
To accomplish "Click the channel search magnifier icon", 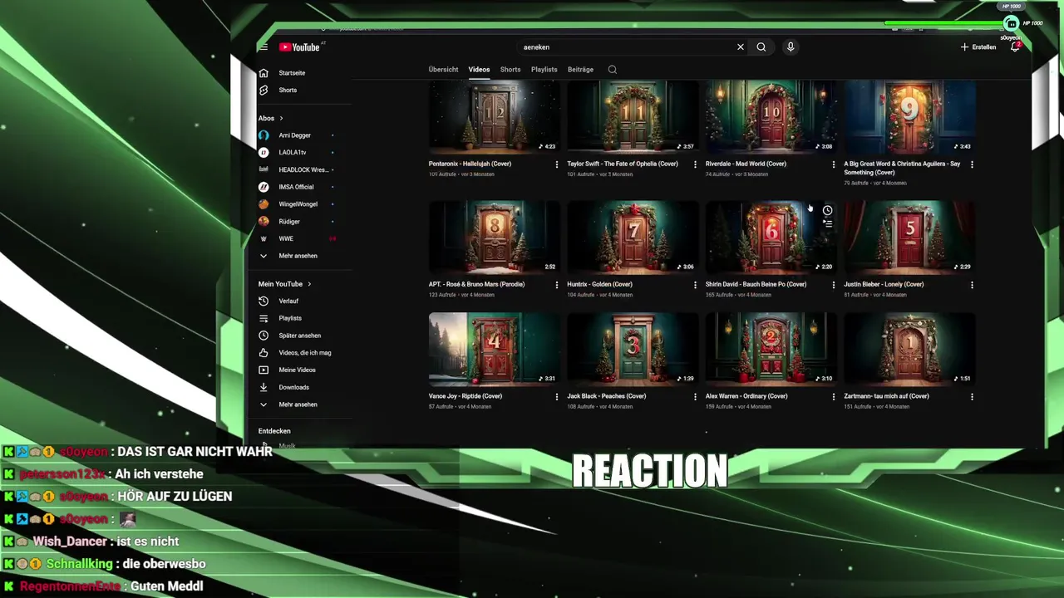I will (613, 70).
